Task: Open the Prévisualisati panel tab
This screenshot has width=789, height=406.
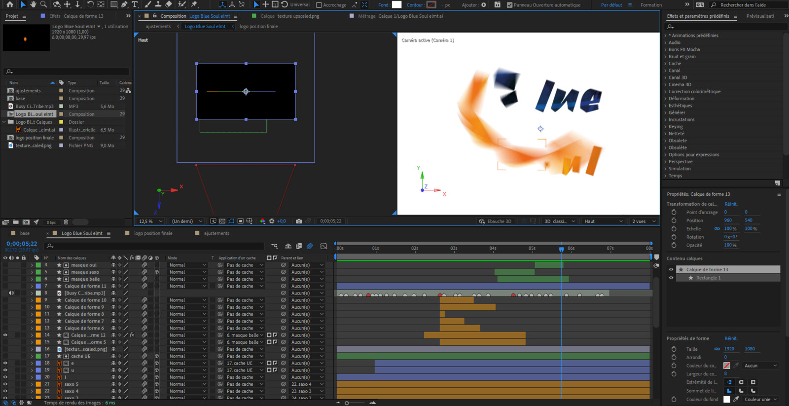Action: pos(760,16)
